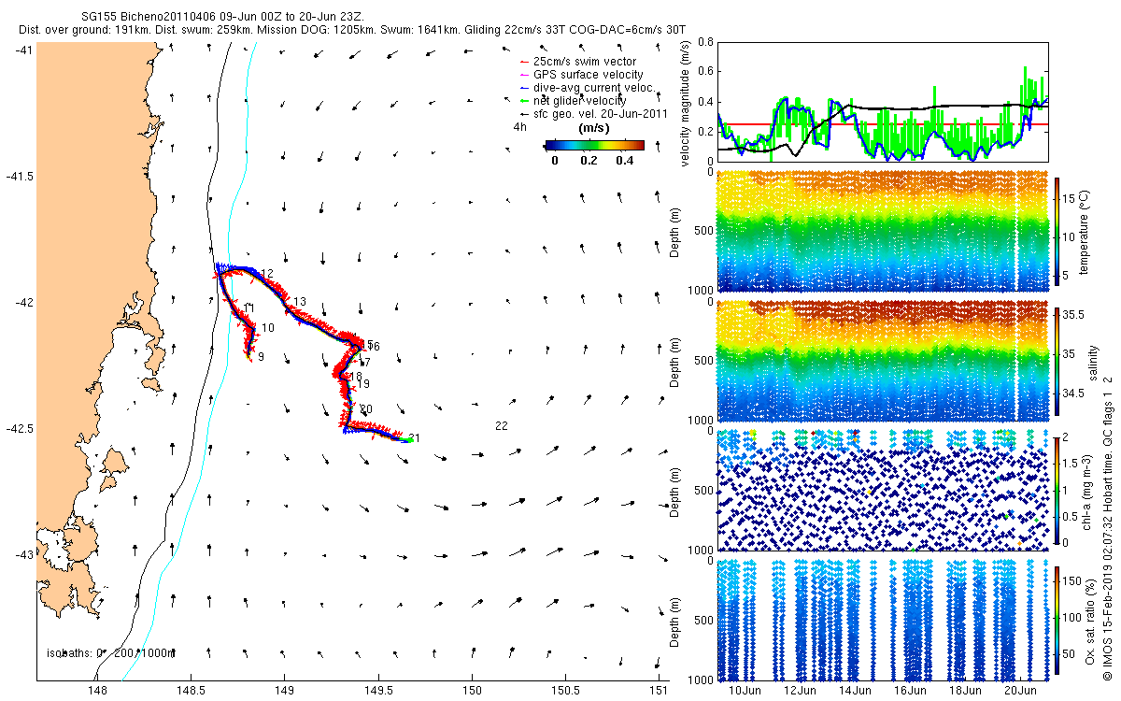Click day marker '10' on glider track
This screenshot has width=1121, height=701.
(268, 328)
